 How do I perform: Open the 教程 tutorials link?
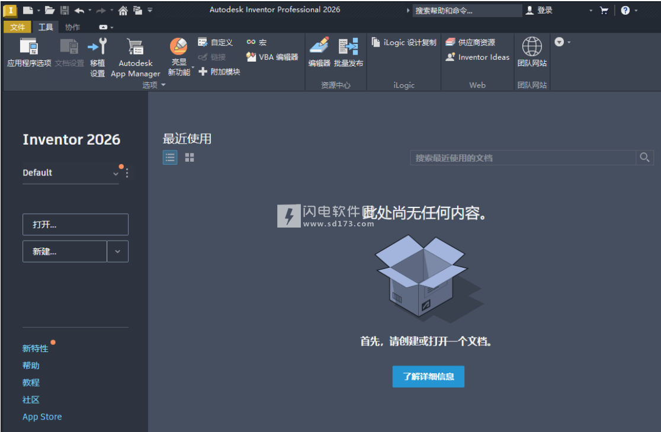[x=31, y=383]
